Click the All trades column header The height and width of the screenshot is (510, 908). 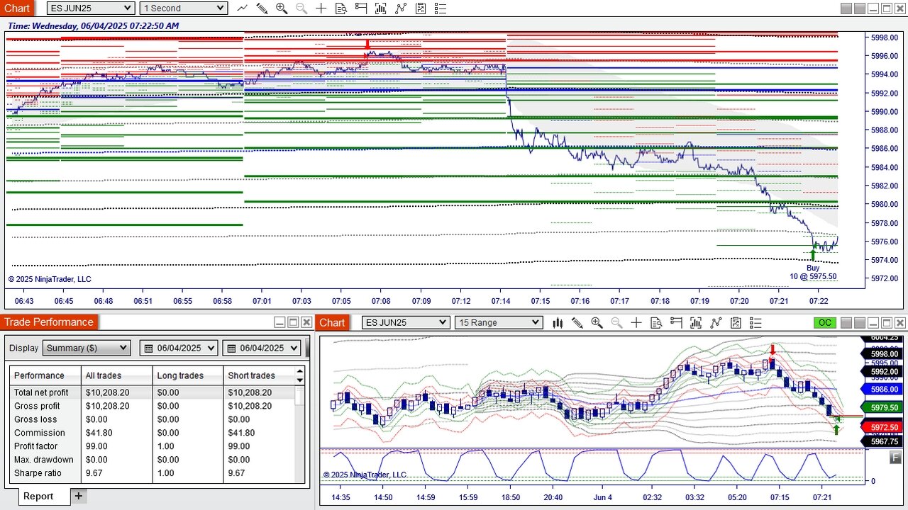[x=117, y=375]
